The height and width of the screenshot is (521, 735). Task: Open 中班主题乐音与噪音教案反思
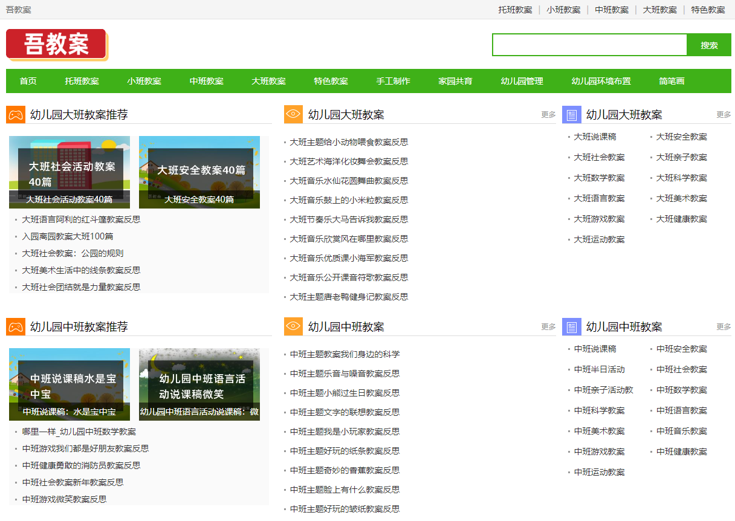(x=345, y=374)
